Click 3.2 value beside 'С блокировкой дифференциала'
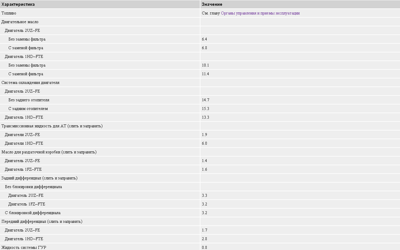 point(204,213)
